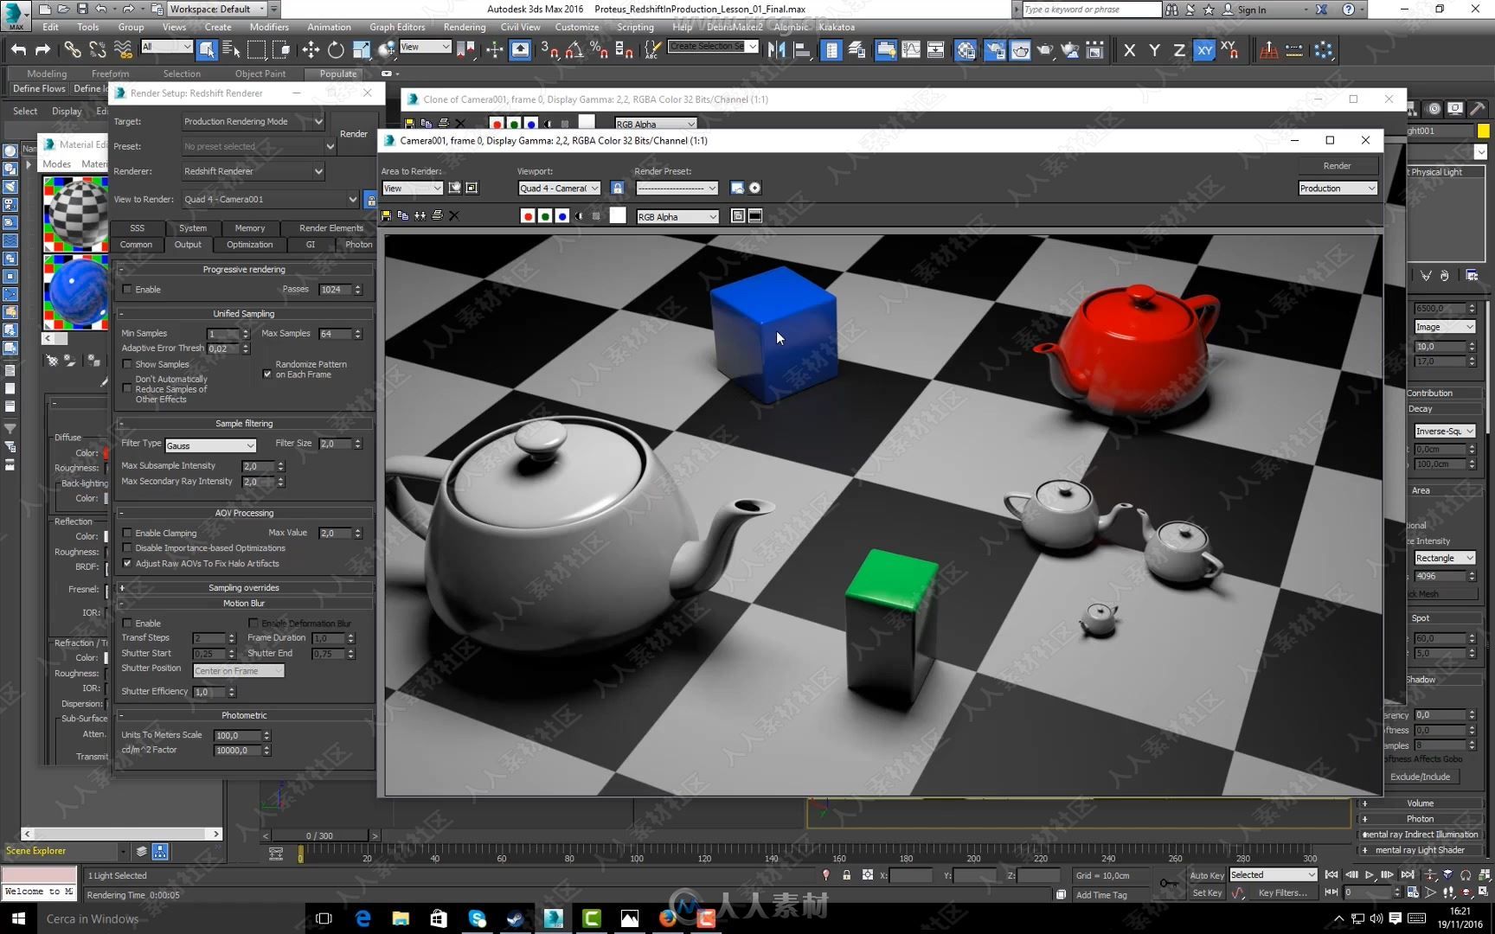Check the Show Samples option
Viewport: 1495px width, 934px height.
[x=127, y=364]
